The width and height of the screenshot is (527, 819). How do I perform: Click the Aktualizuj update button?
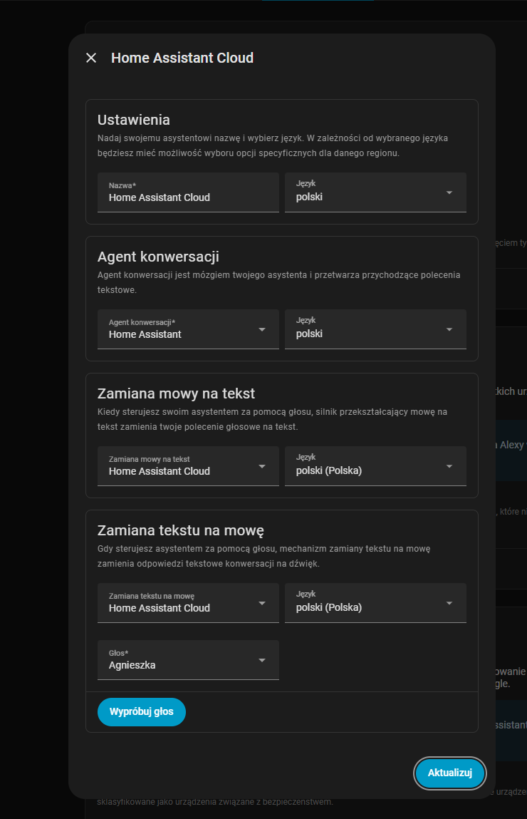[450, 773]
